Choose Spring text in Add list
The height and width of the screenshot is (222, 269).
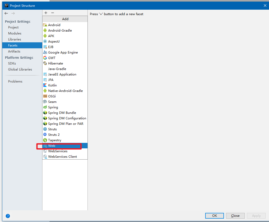tap(53, 107)
